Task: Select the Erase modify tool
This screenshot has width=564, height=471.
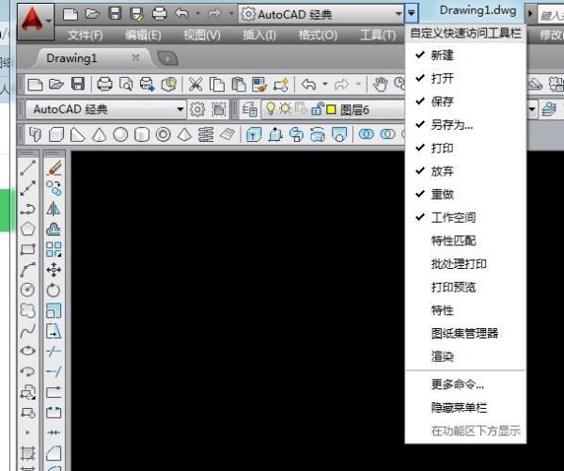Action: click(54, 167)
